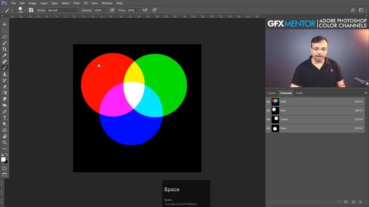Switch to the Layers tab
The height and width of the screenshot is (207, 369).
click(272, 93)
